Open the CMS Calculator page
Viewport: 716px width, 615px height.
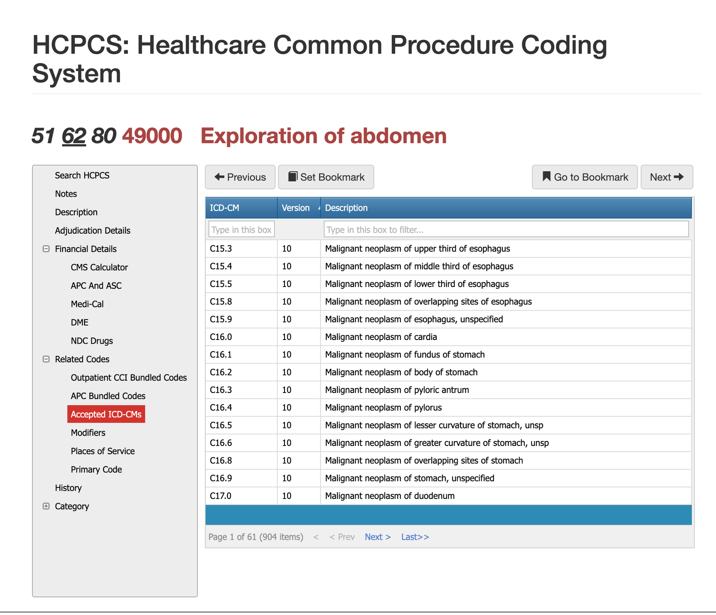tap(99, 267)
